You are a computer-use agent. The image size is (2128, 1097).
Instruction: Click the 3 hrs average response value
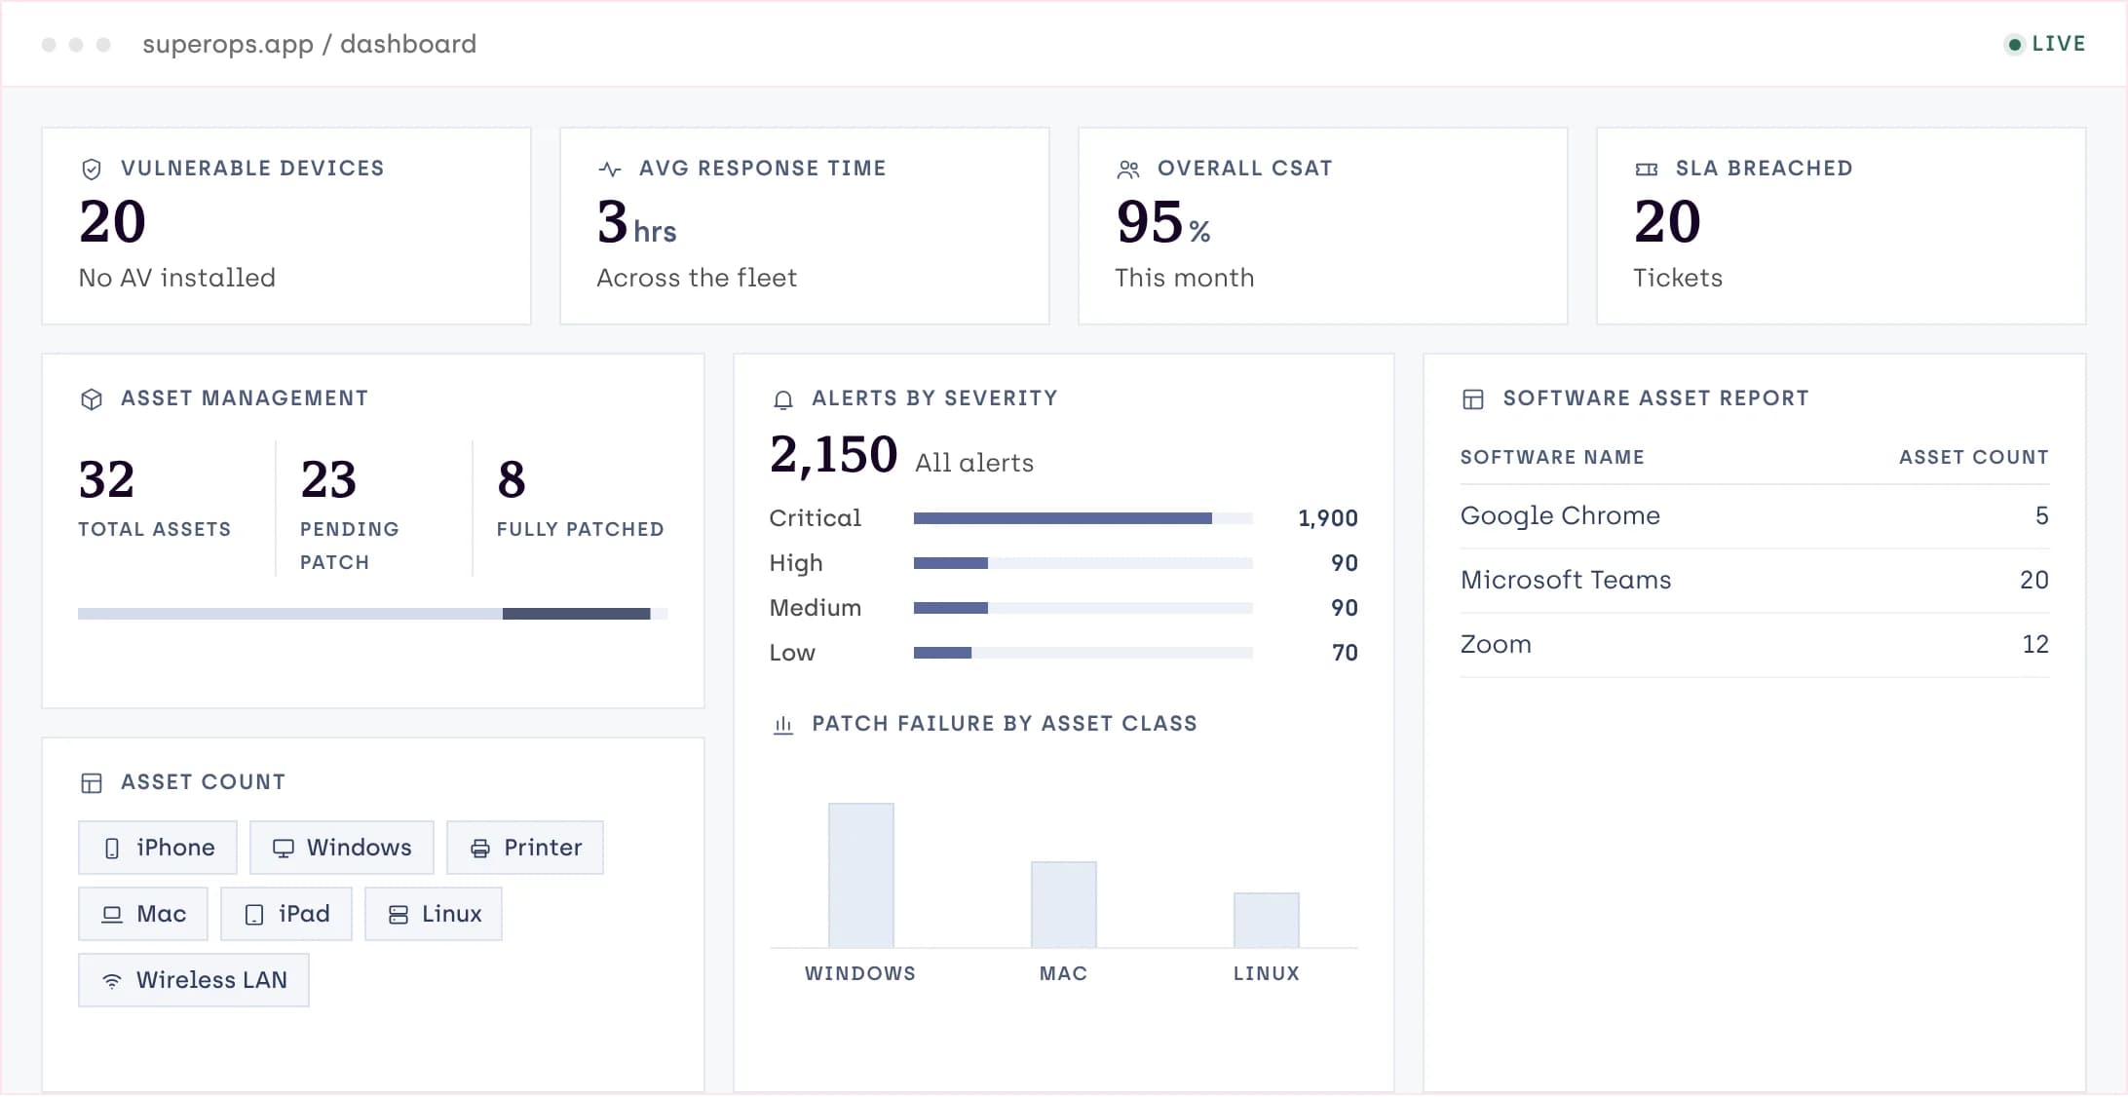tap(637, 222)
